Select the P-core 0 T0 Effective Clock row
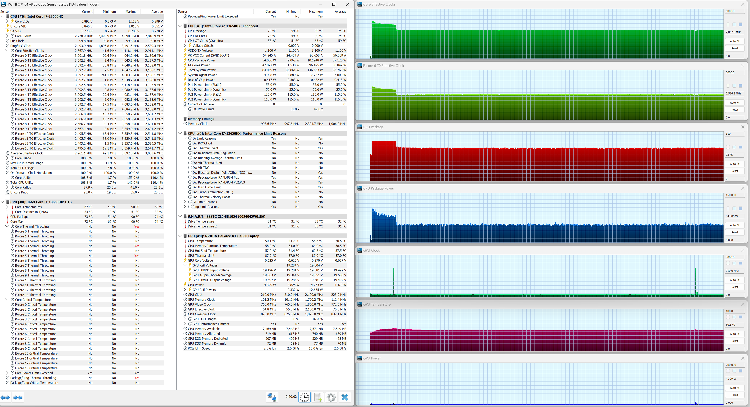 tap(33, 55)
